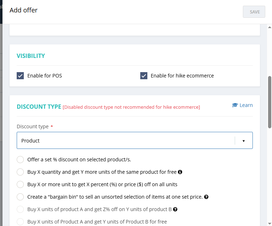Click the Add offer dialog title

[x=23, y=10]
